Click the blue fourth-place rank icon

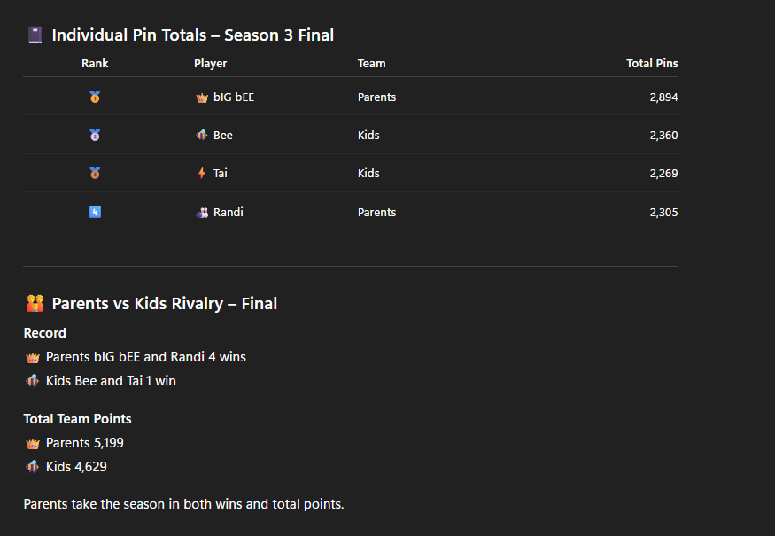point(95,213)
